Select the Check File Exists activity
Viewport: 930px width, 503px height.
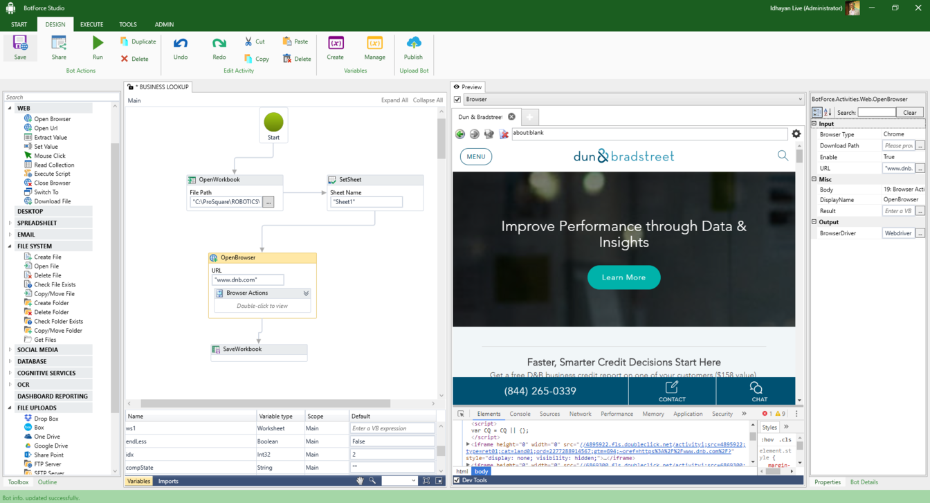click(x=55, y=284)
